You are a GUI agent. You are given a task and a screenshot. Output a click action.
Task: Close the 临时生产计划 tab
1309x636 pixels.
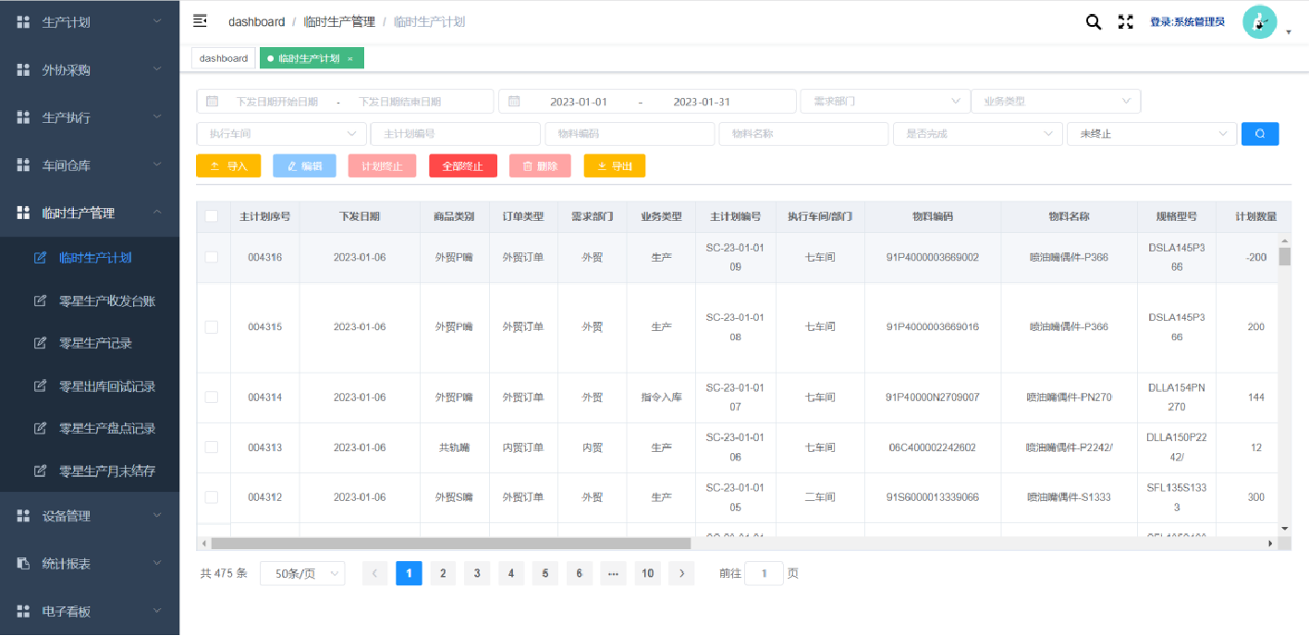click(350, 59)
